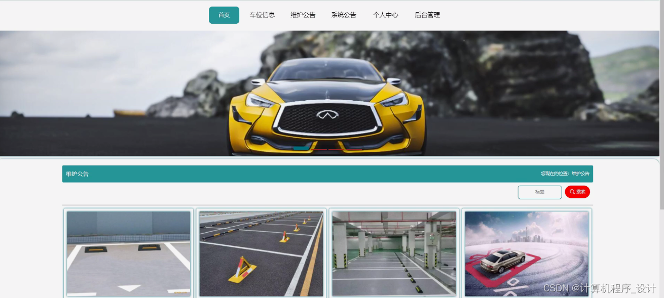Open the empty parking space thumbnail
The image size is (664, 298).
(x=129, y=253)
